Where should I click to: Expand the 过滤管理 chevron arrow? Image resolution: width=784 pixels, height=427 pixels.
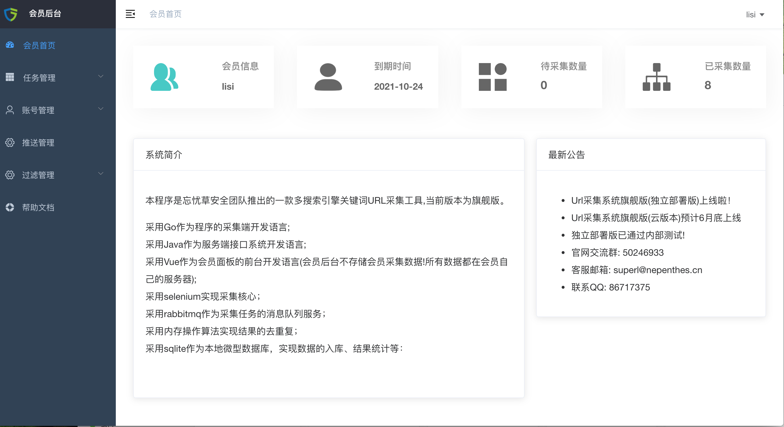[101, 173]
